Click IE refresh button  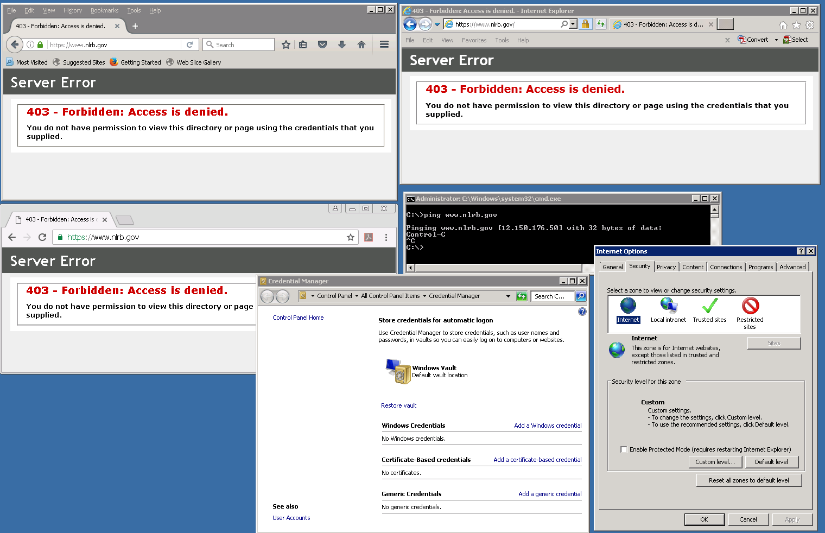[x=600, y=24]
